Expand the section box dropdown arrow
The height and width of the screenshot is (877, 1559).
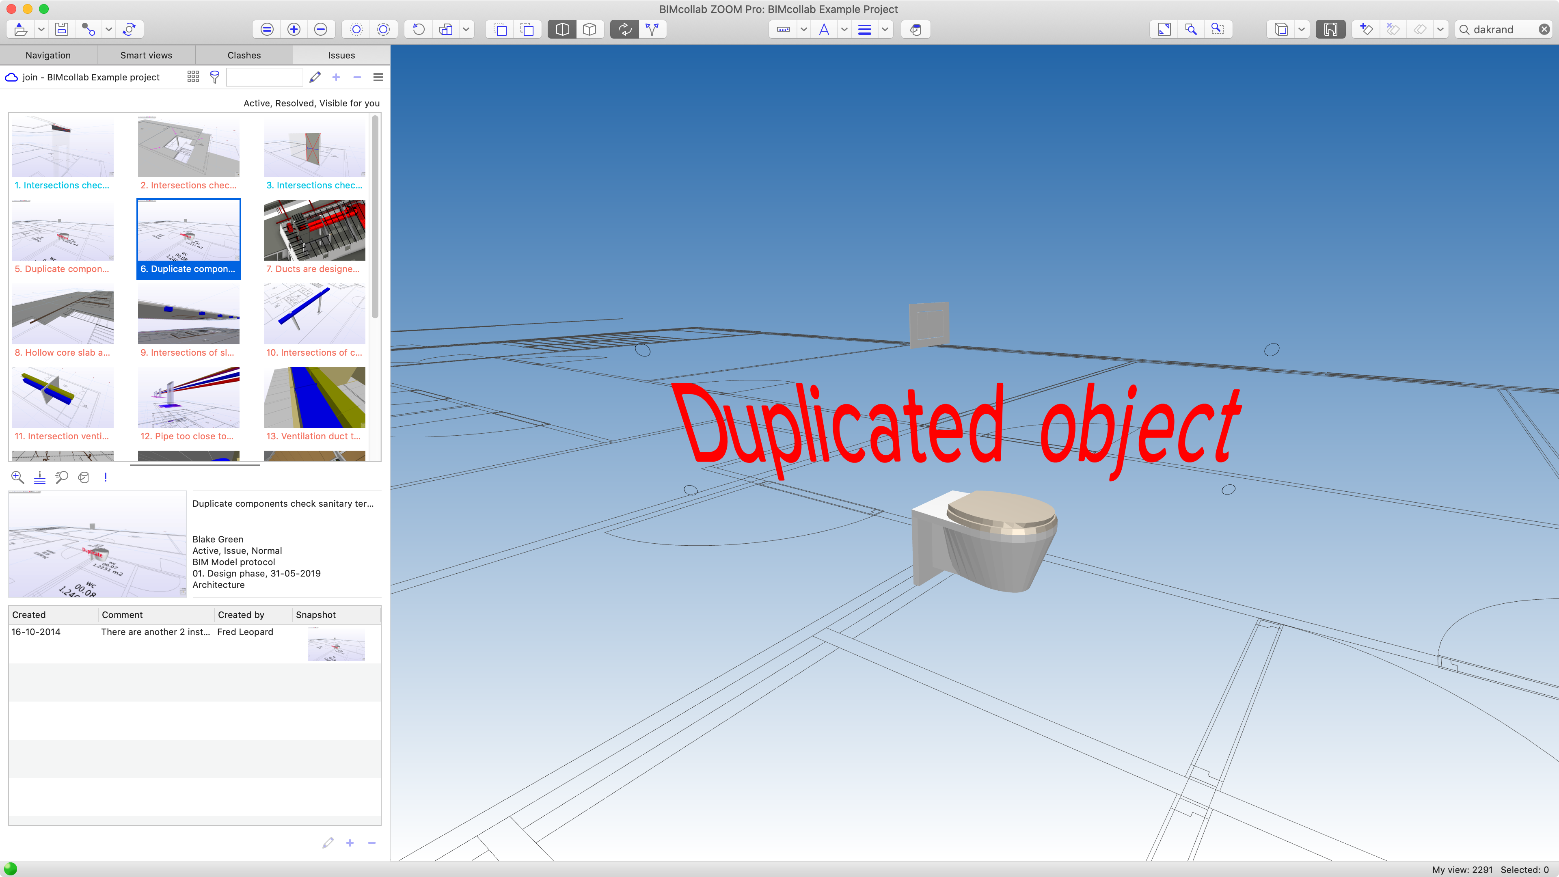click(x=1301, y=29)
